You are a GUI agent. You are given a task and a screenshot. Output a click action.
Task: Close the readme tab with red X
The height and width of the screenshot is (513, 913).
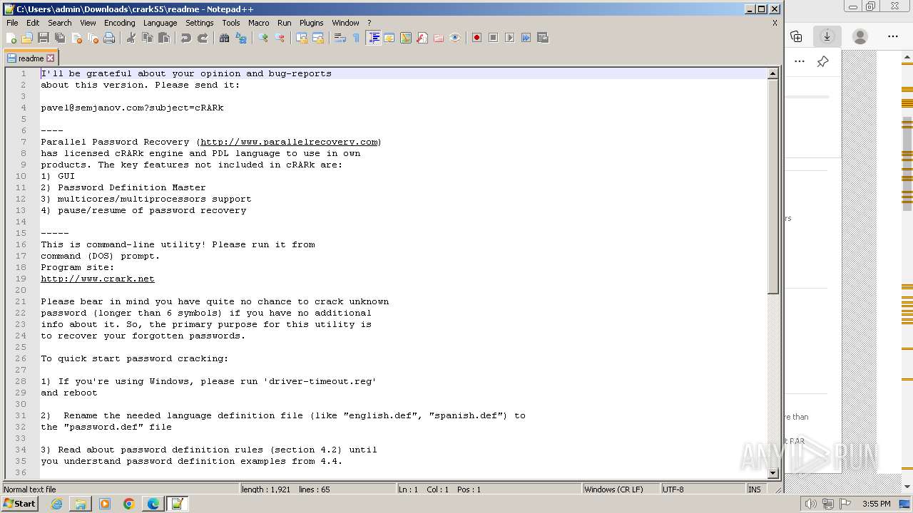tap(51, 58)
